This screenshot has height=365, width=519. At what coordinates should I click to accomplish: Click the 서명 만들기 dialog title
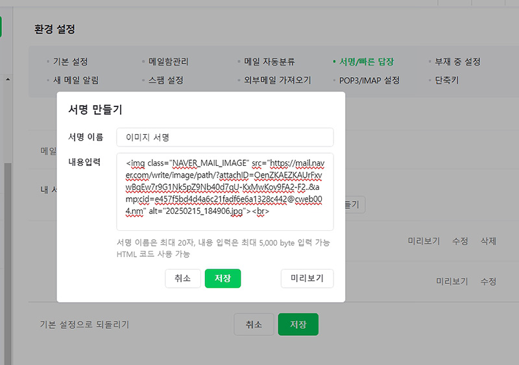pos(95,110)
